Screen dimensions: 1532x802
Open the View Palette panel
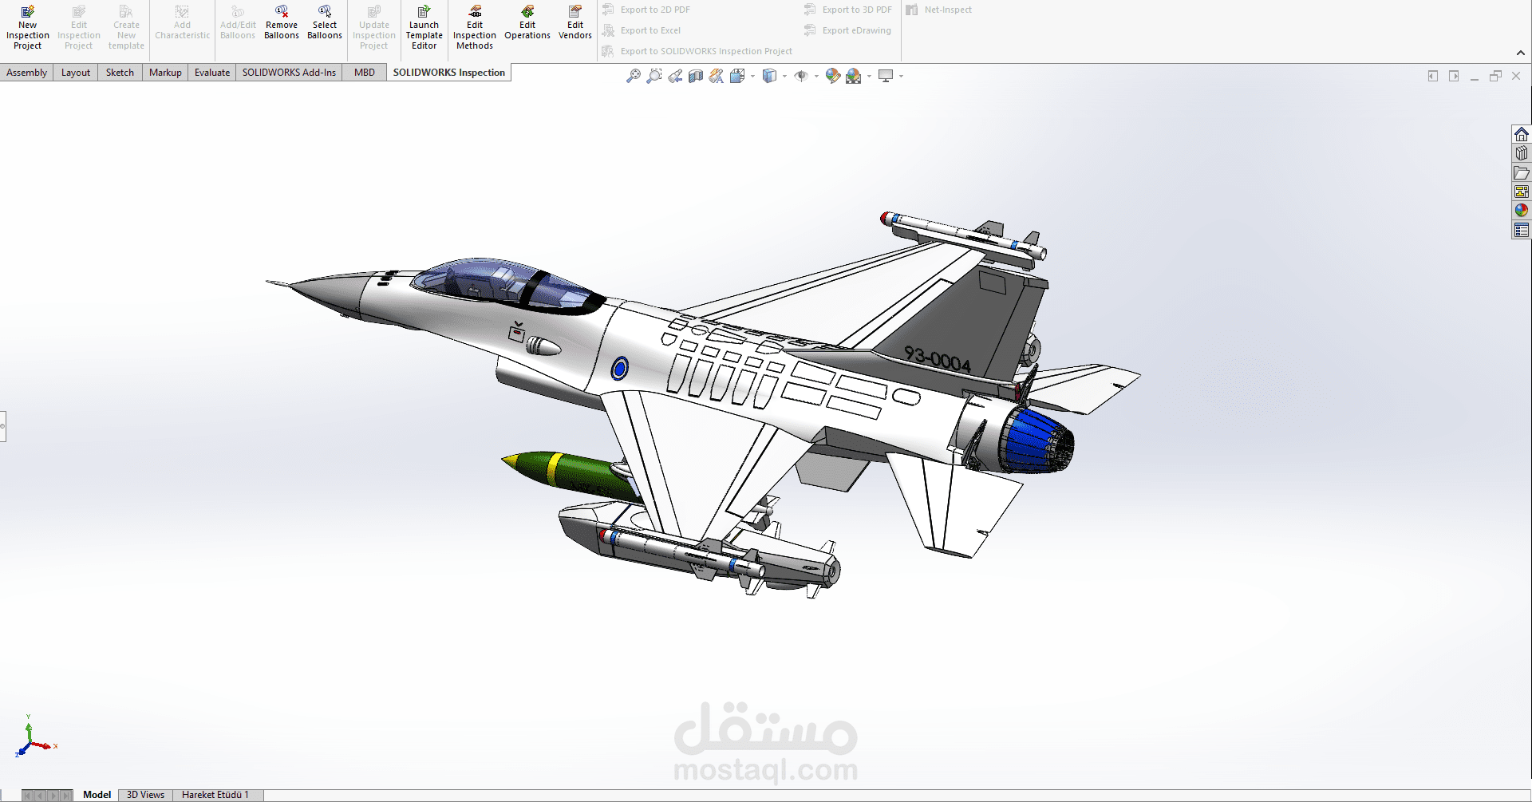pyautogui.click(x=1522, y=192)
